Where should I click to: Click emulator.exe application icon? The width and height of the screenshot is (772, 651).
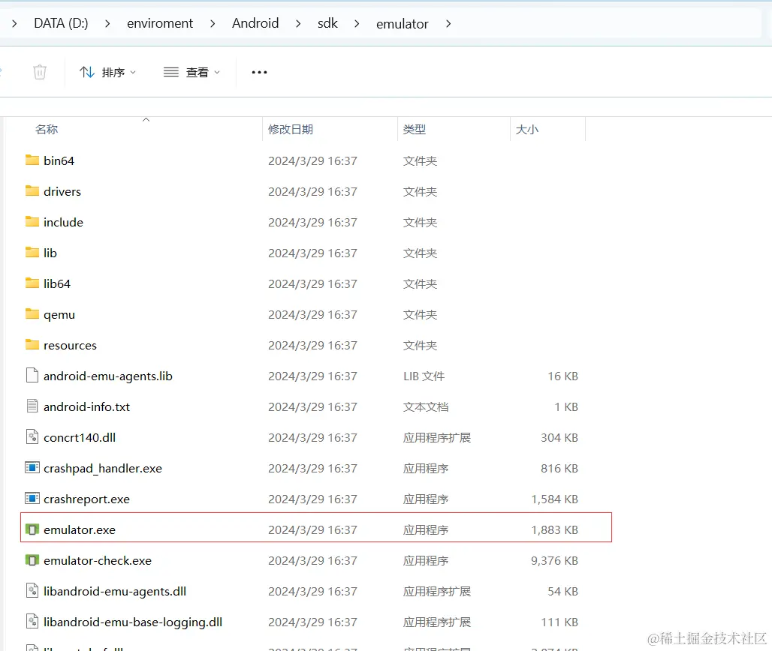(x=32, y=529)
